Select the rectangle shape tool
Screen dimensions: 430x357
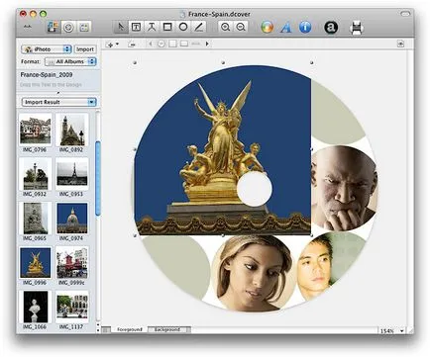click(x=167, y=27)
